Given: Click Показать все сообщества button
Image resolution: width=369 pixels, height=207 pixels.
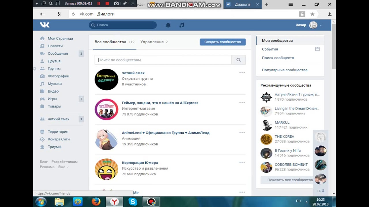Looking at the screenshot, I should (290, 180).
